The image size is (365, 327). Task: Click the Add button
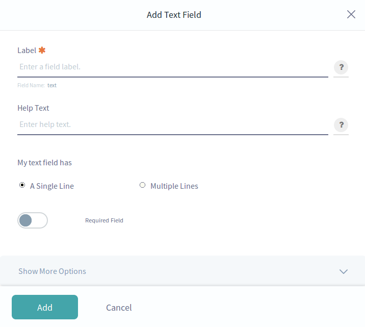pos(45,307)
